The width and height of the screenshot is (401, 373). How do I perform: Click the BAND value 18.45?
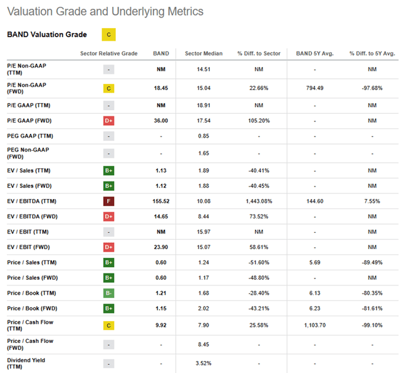point(161,88)
